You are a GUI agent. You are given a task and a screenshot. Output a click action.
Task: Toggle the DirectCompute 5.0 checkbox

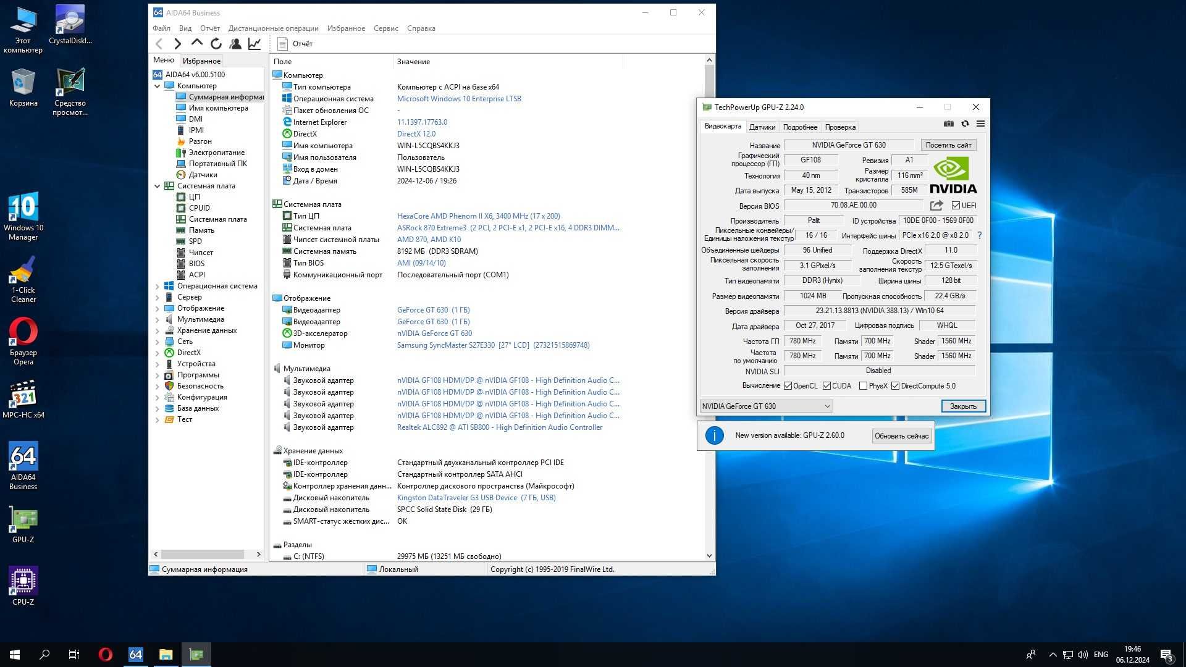(x=895, y=386)
